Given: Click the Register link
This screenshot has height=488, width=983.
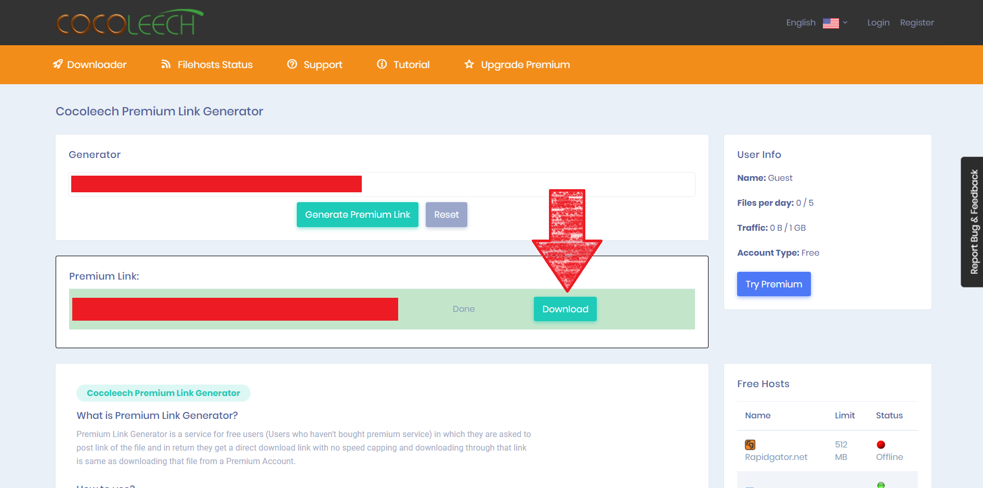Looking at the screenshot, I should (917, 23).
